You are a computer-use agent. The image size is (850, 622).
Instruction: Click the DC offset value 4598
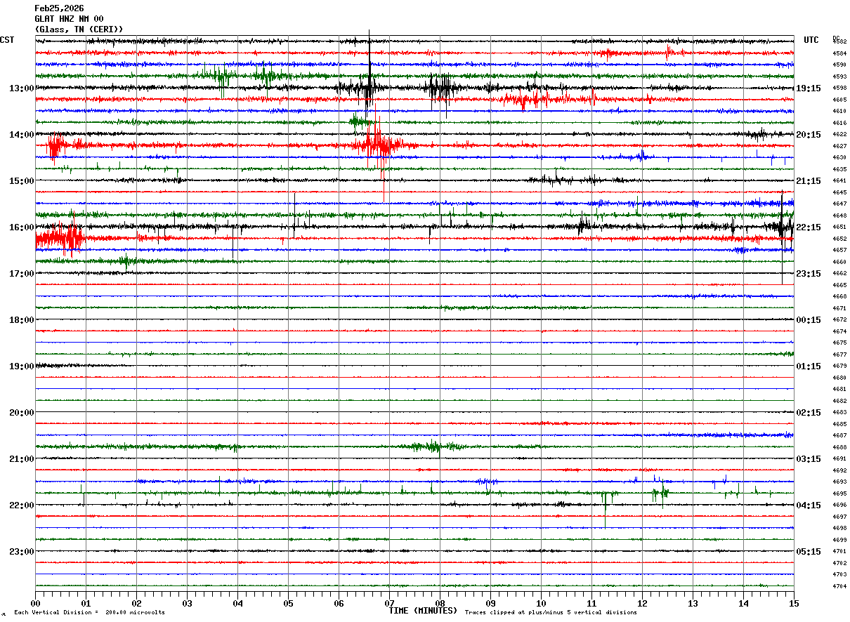839,88
